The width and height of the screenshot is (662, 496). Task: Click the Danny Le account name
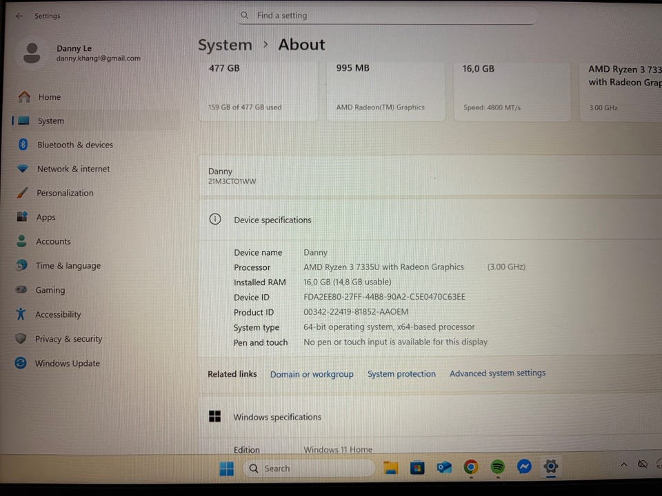coord(74,48)
